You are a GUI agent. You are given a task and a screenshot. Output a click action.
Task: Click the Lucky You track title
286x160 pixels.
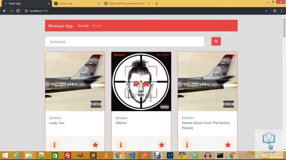[x=57, y=123]
